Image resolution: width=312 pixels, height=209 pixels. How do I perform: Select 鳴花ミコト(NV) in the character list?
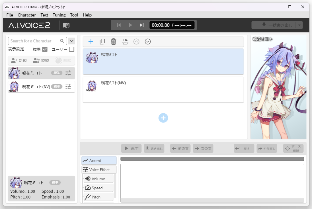pos(41,87)
